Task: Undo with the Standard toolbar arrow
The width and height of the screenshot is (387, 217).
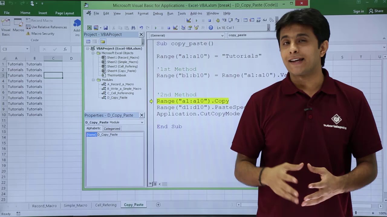Action: coord(141,28)
